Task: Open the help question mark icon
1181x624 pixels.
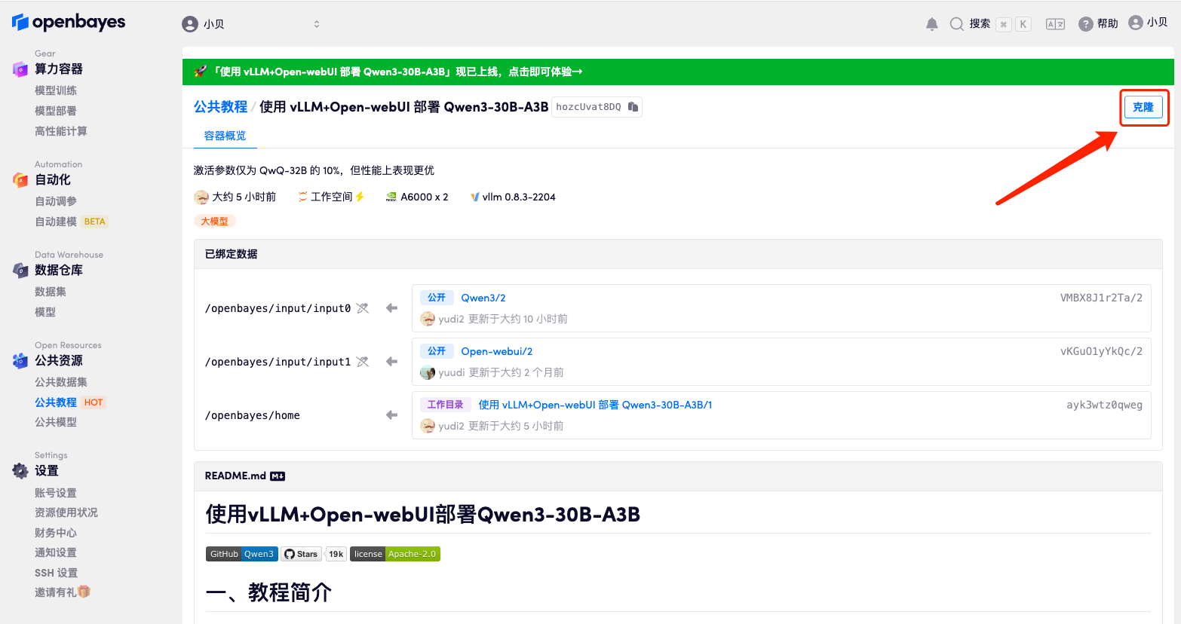Action: (x=1086, y=24)
